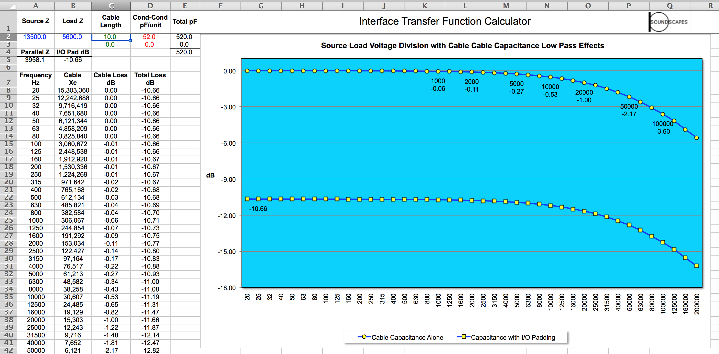Click the -10.66 data label on the lower curve
Screen dimensions: 719x354
[258, 209]
